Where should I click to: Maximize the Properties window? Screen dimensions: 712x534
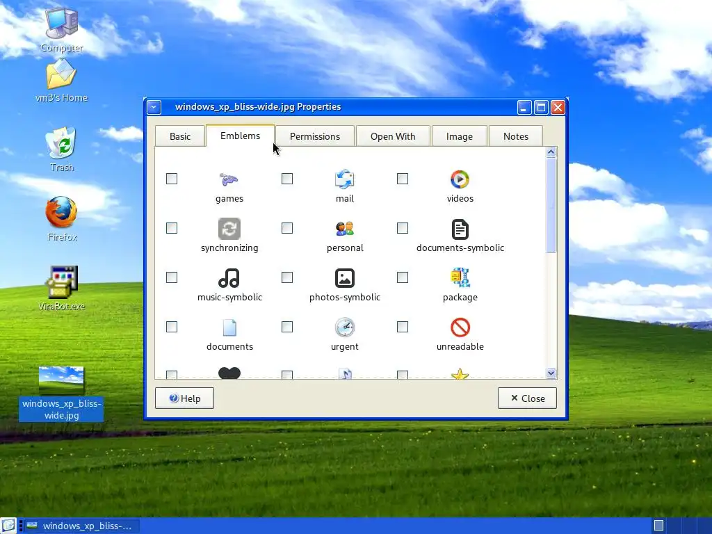point(541,108)
